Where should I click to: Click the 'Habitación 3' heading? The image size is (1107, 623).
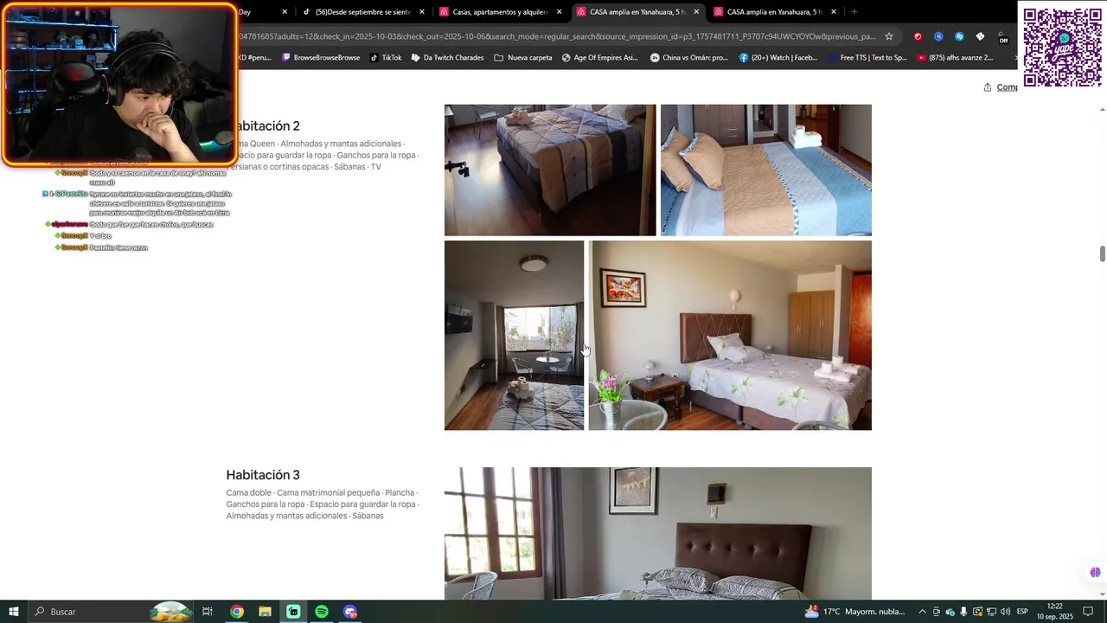pos(263,475)
